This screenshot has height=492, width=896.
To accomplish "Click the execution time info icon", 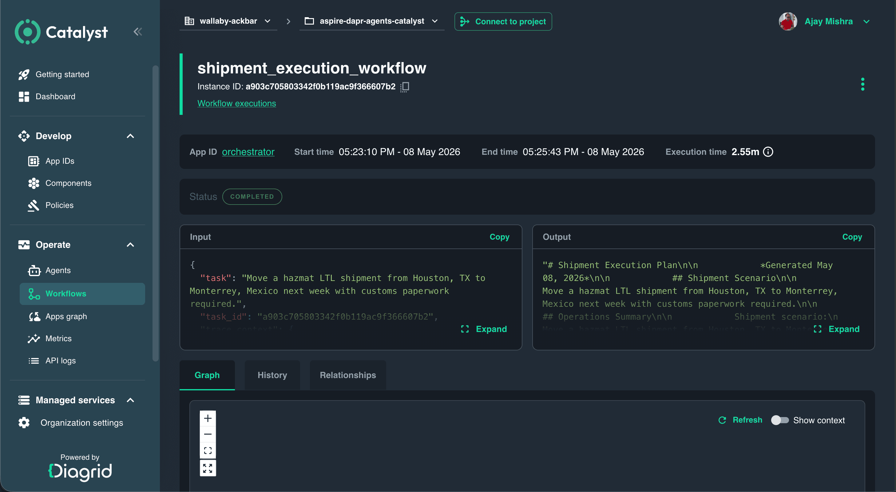I will coord(768,152).
